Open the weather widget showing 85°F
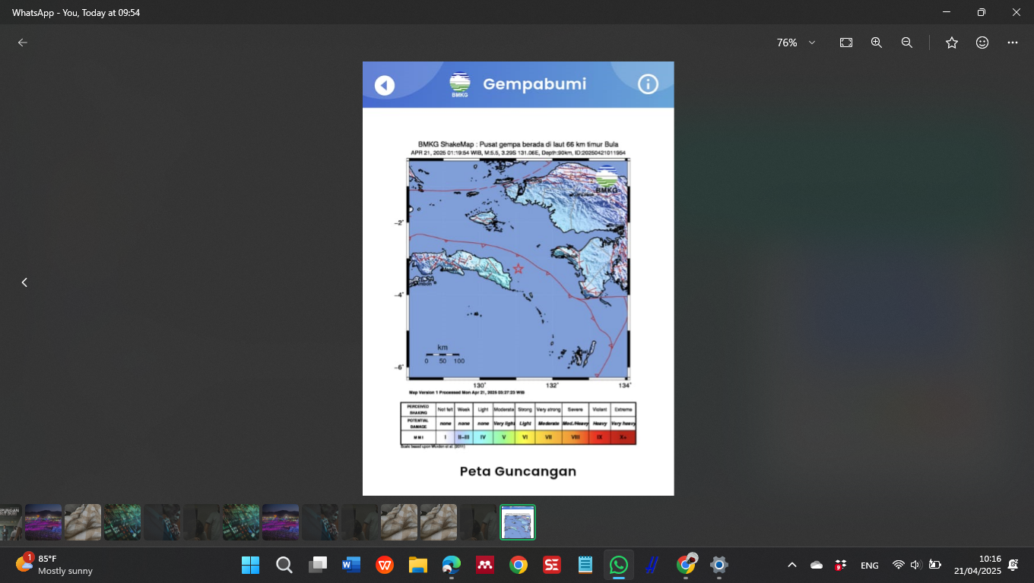This screenshot has width=1034, height=583. click(x=55, y=565)
